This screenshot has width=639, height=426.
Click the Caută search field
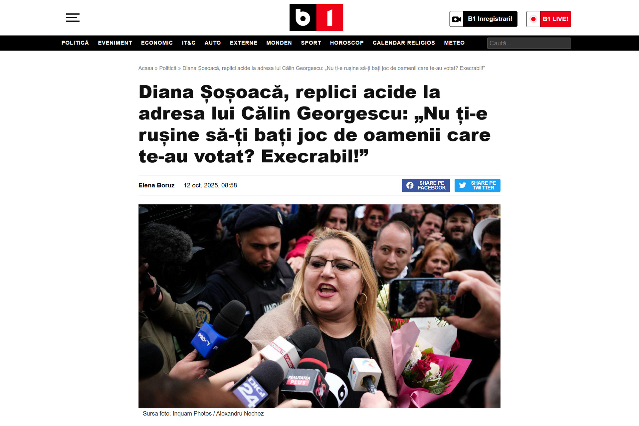pos(529,43)
